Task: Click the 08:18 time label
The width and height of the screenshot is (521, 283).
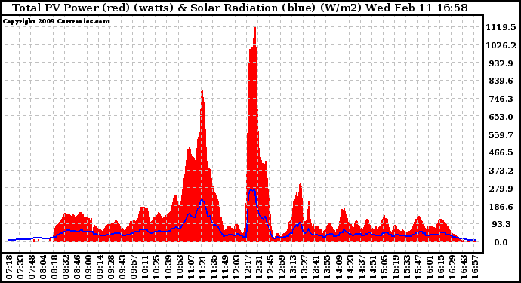Action: coord(54,267)
